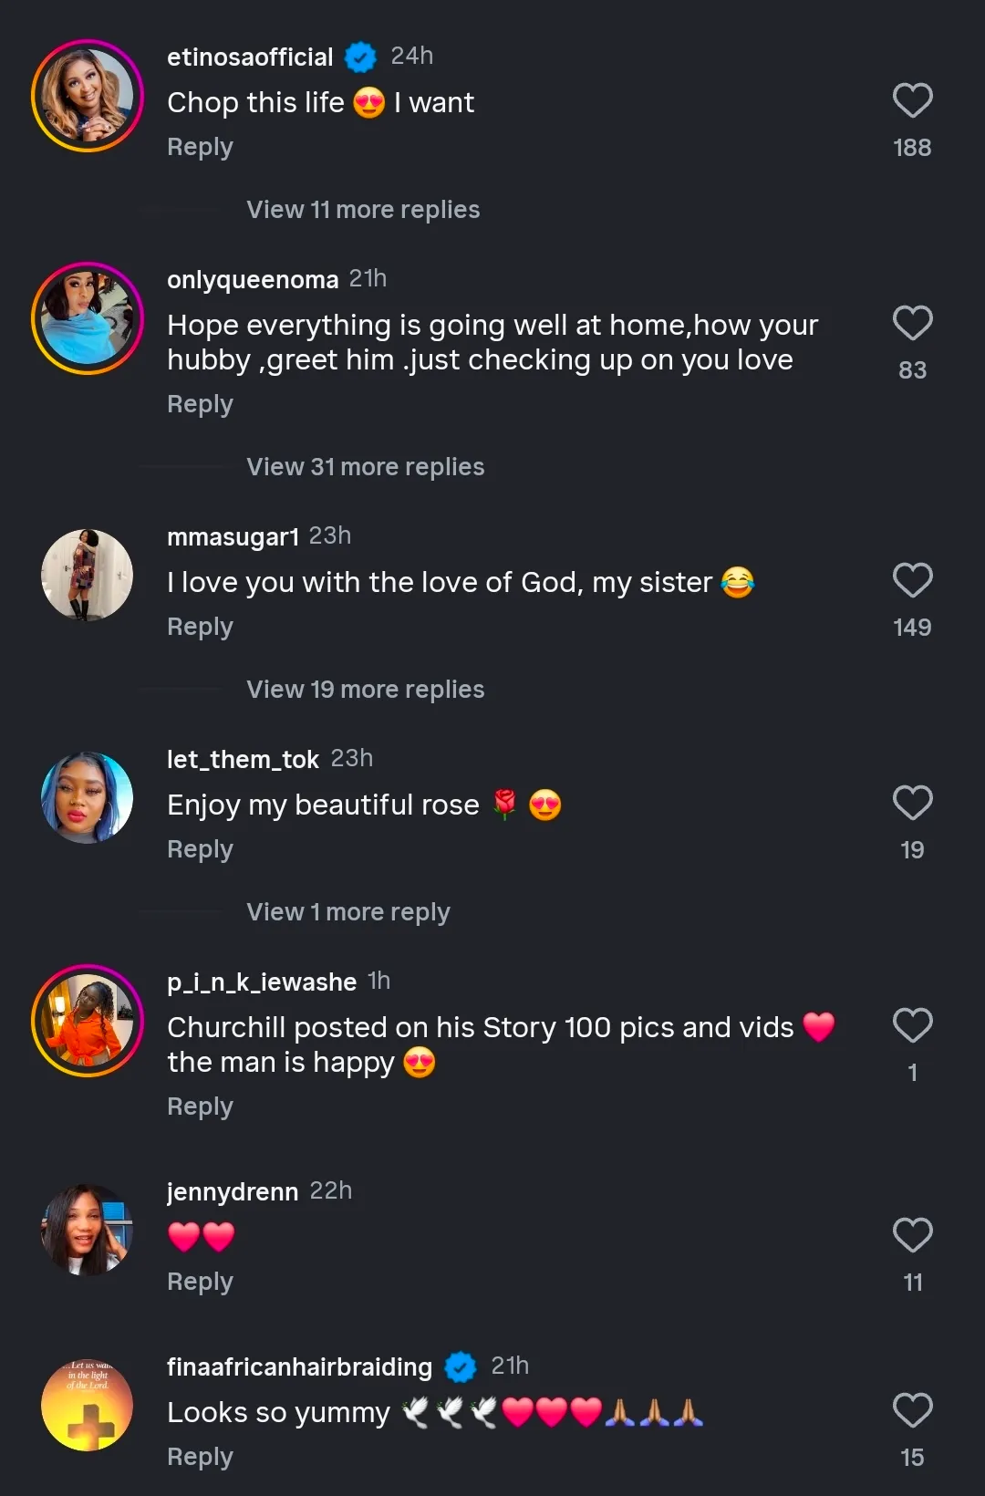
Task: Open onlyqueenoma username link
Action: (253, 279)
